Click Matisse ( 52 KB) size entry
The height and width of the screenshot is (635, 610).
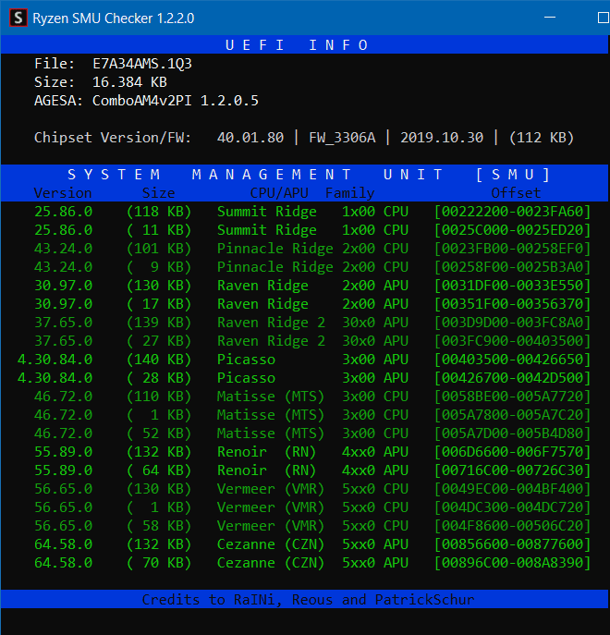tap(159, 434)
